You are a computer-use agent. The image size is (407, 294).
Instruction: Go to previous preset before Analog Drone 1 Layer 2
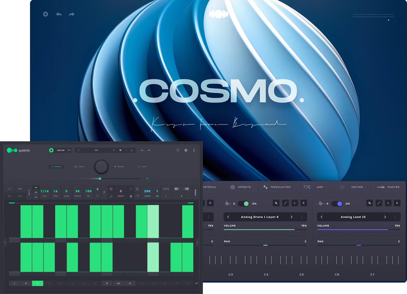pos(228,217)
